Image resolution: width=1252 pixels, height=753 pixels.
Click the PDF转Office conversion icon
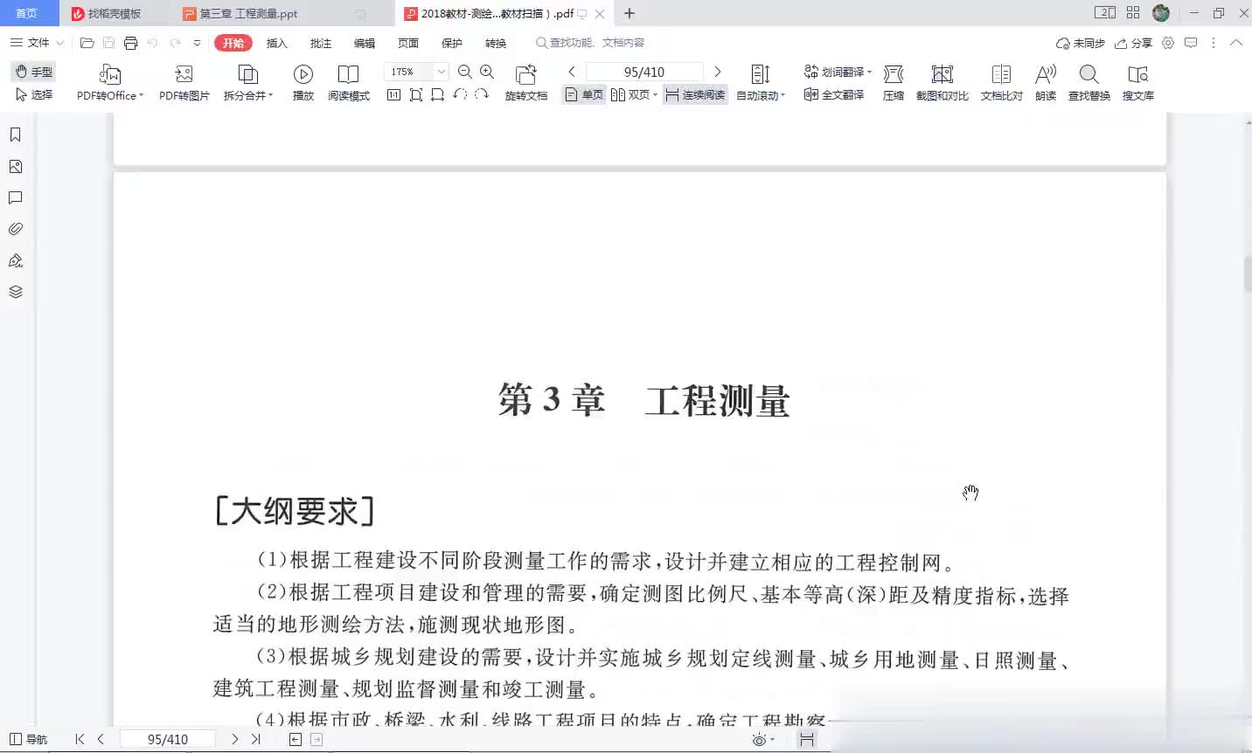coord(109,74)
